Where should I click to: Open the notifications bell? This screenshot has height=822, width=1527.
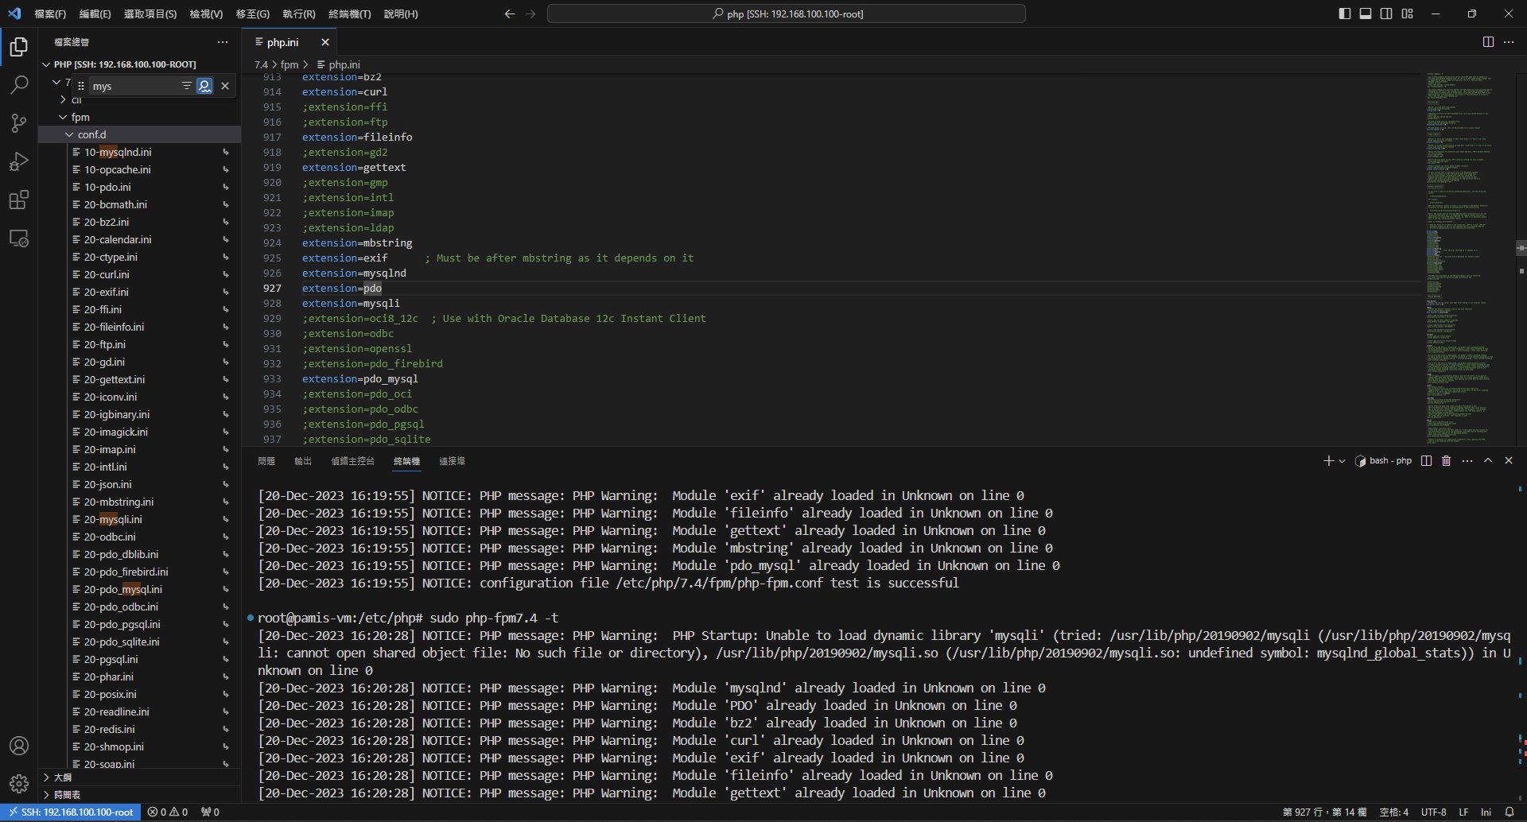coord(1510,812)
